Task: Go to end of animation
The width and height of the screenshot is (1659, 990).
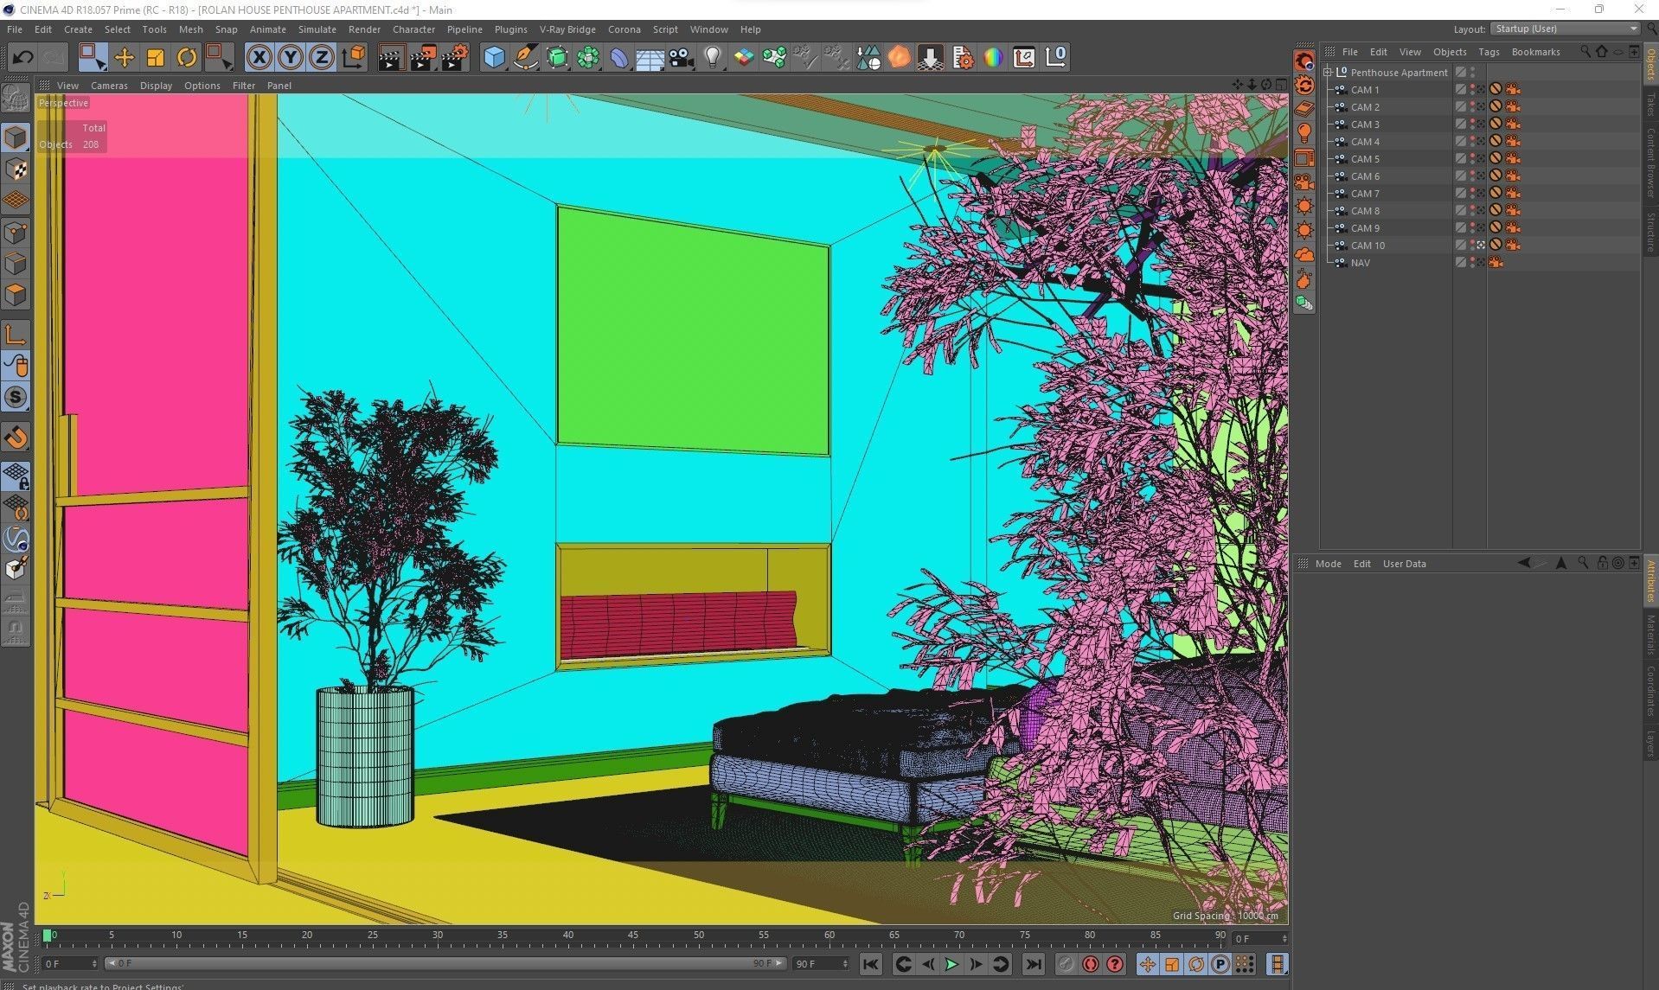Action: (x=1034, y=964)
